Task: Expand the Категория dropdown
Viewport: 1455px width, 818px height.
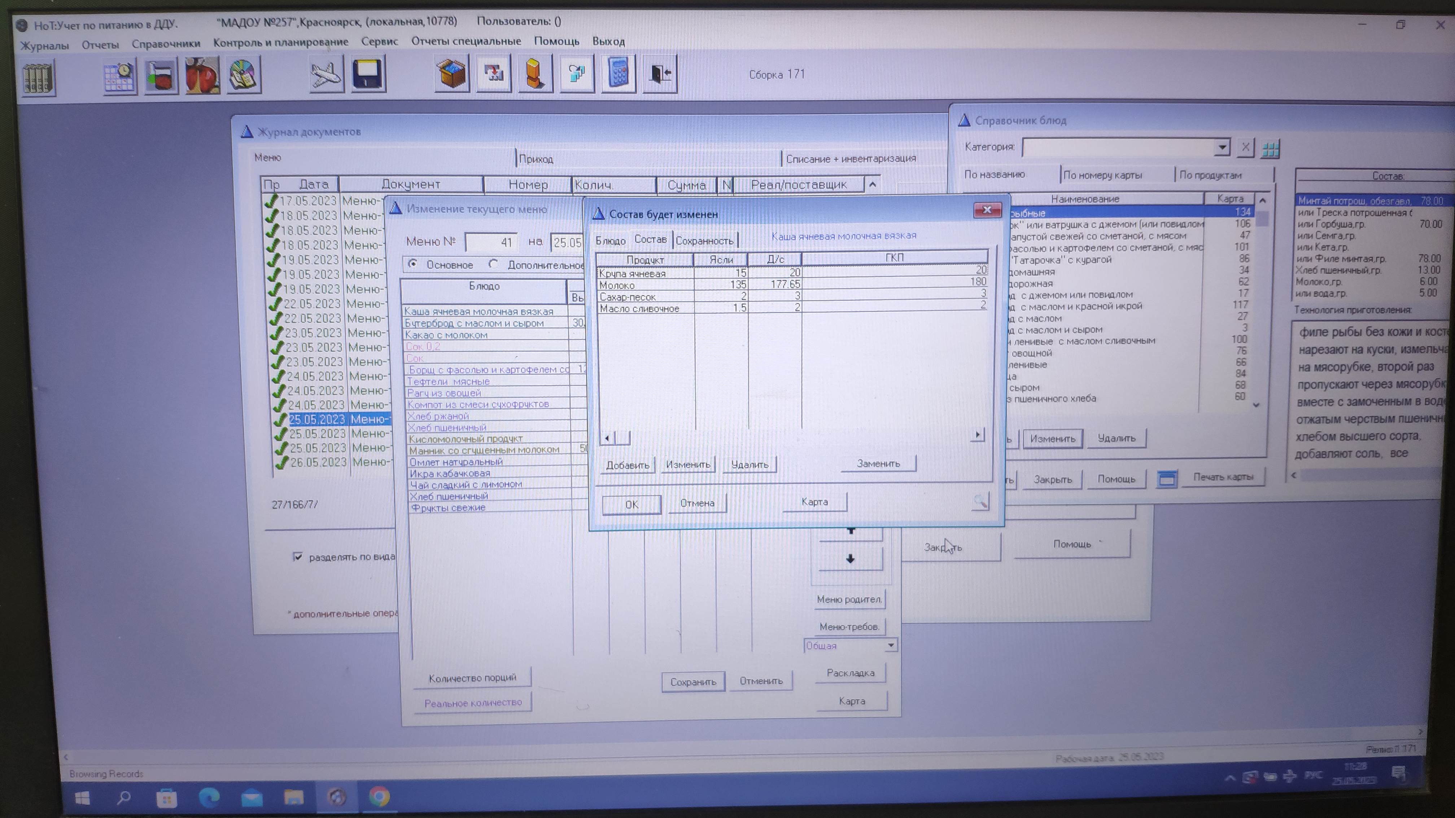Action: 1222,148
